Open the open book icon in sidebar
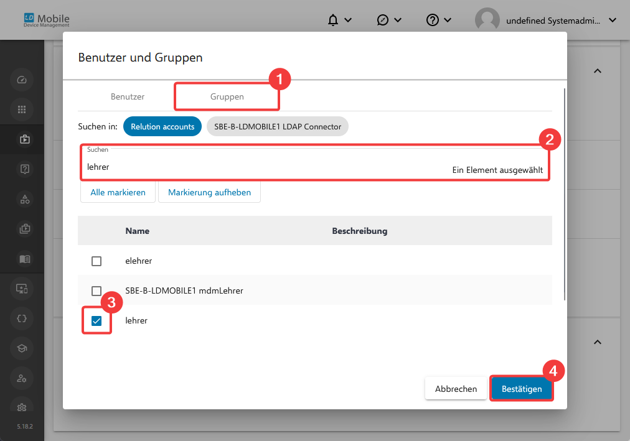This screenshot has width=630, height=441. [x=24, y=259]
